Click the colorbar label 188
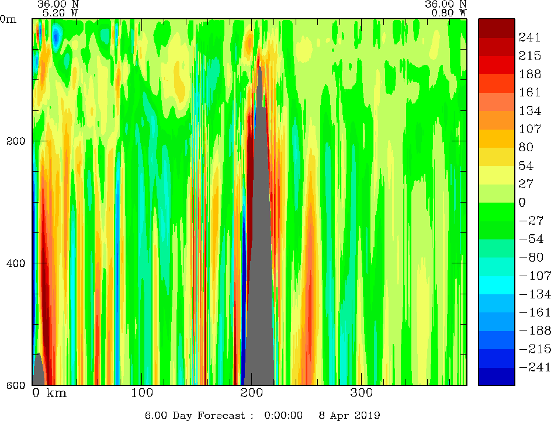551x421 pixels. pyautogui.click(x=529, y=74)
